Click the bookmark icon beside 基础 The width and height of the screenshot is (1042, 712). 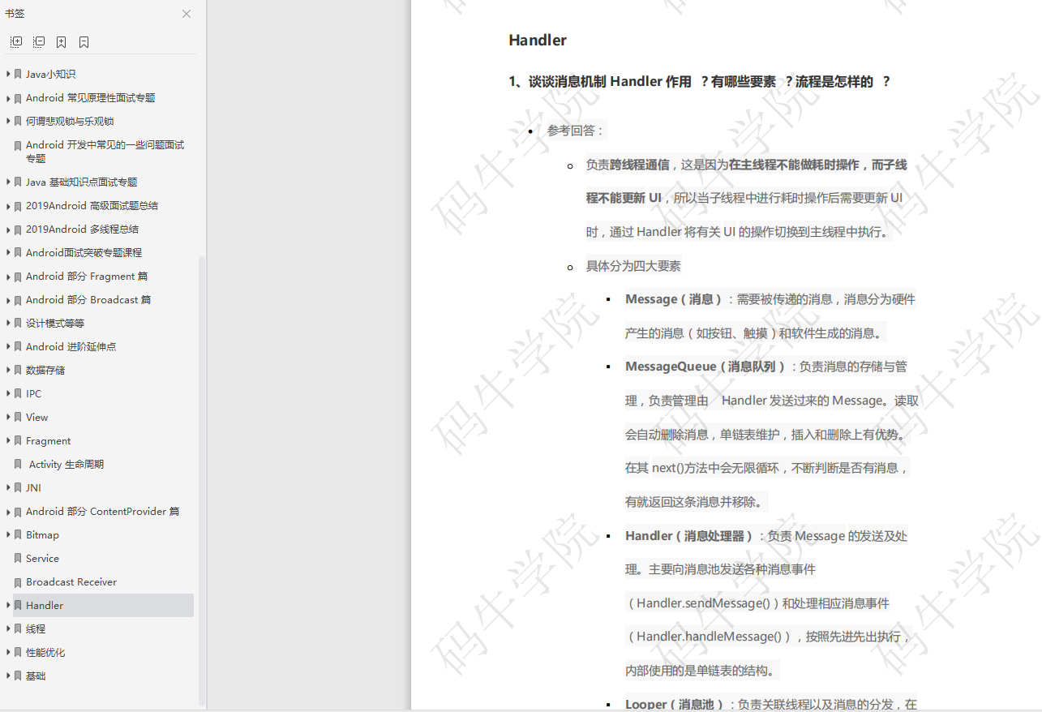point(18,676)
